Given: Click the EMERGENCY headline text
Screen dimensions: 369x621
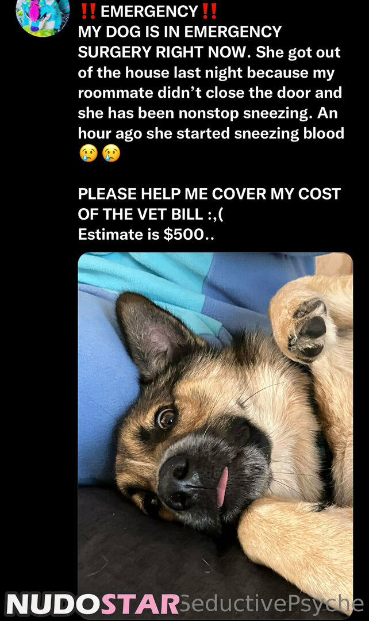Looking at the screenshot, I should pos(149,11).
